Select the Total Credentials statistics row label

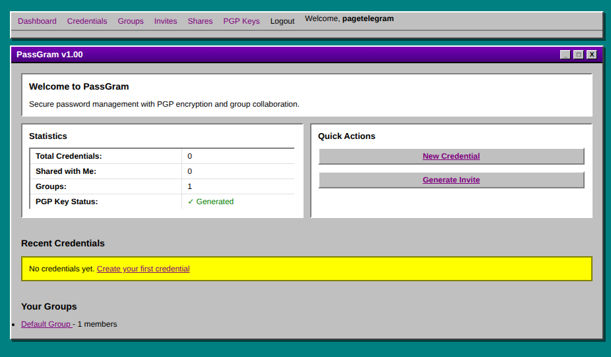point(69,156)
